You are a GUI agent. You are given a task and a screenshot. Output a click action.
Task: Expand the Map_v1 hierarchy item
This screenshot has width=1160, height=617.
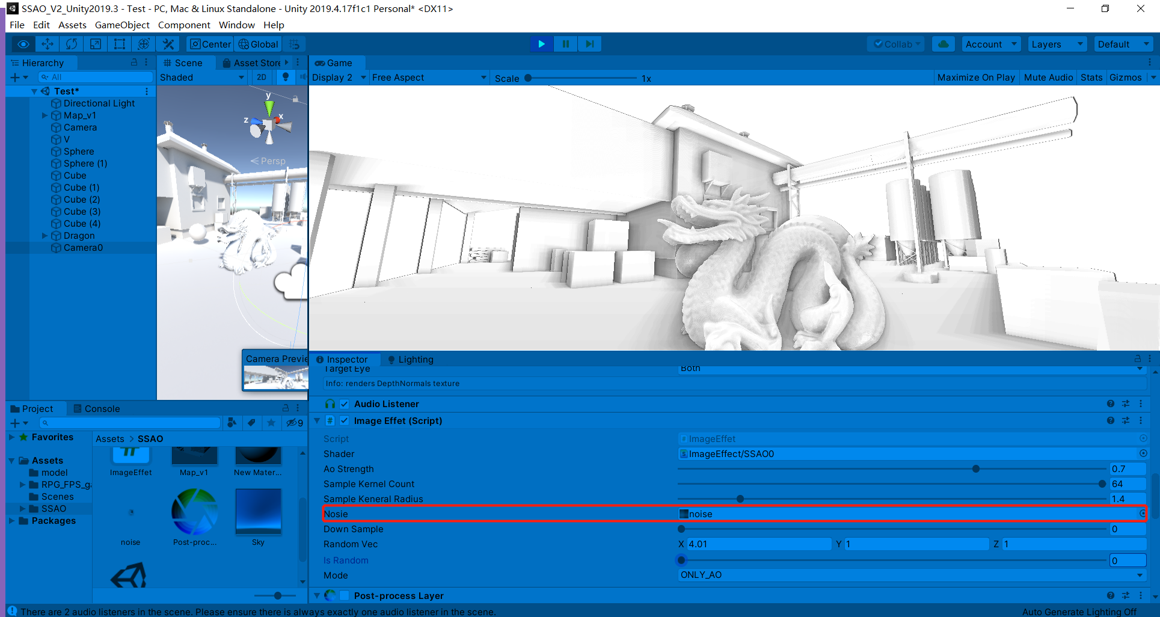point(44,115)
